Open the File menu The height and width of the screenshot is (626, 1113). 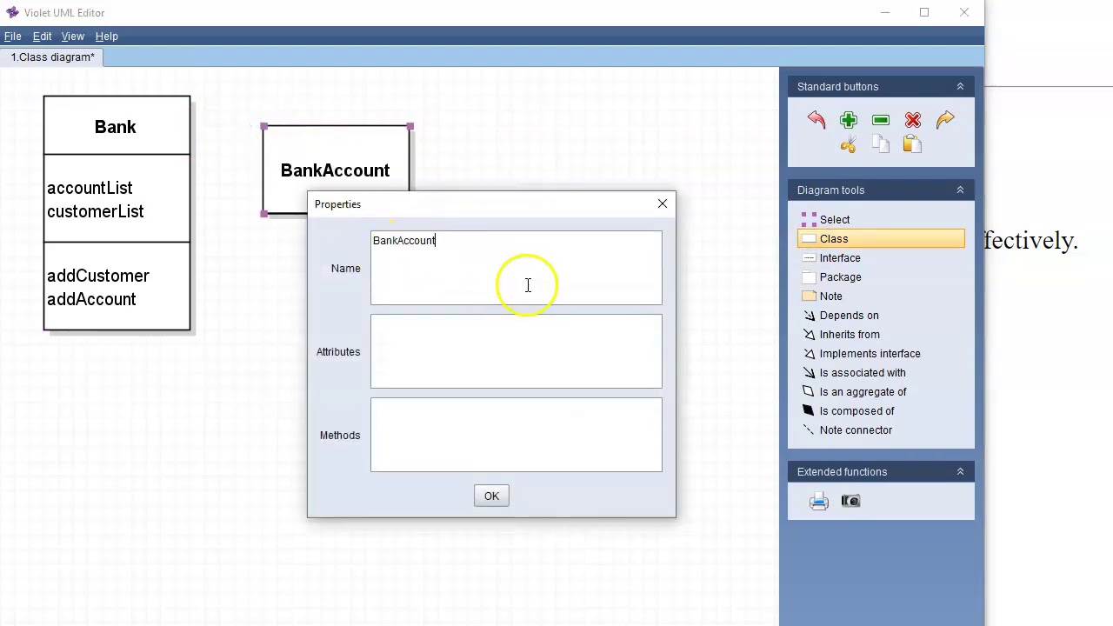pyautogui.click(x=12, y=37)
